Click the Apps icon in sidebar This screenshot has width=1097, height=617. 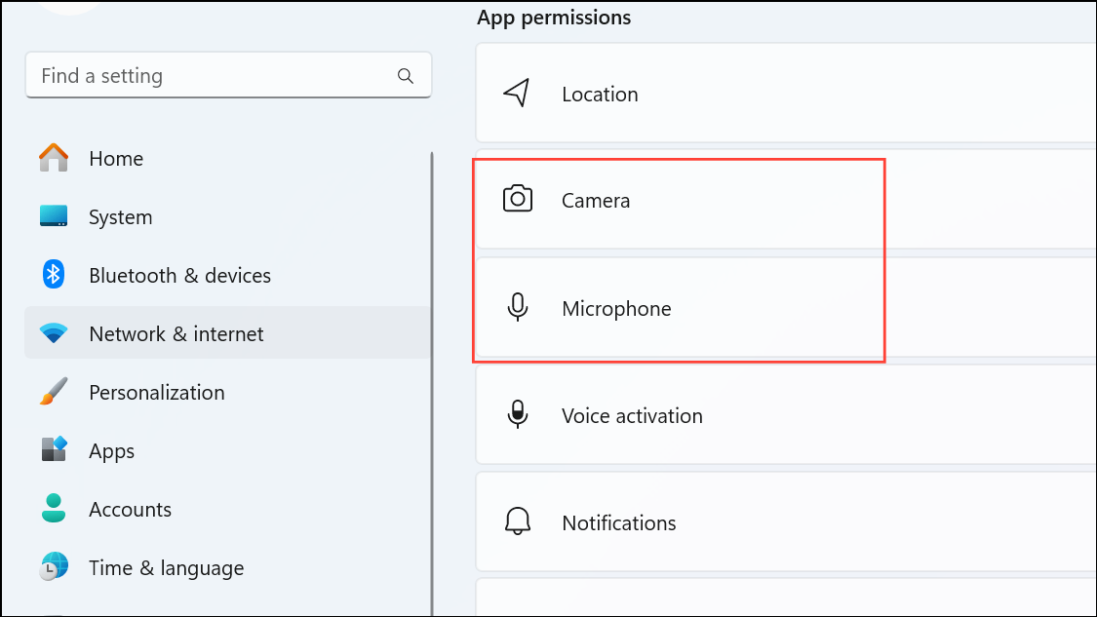(54, 450)
